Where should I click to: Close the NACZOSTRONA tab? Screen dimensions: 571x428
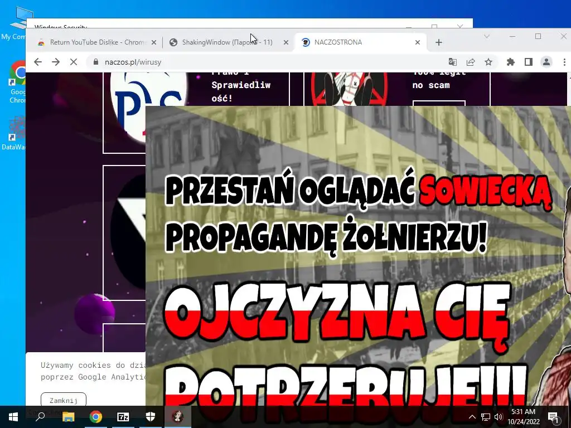pyautogui.click(x=417, y=42)
